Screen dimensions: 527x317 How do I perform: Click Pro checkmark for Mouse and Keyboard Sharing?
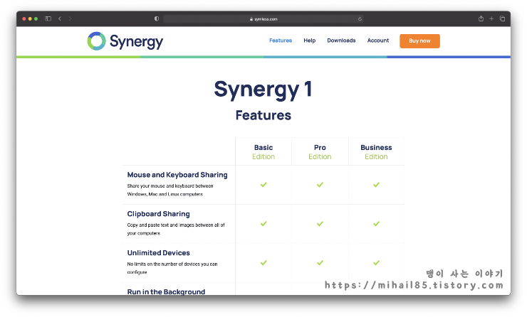point(320,185)
